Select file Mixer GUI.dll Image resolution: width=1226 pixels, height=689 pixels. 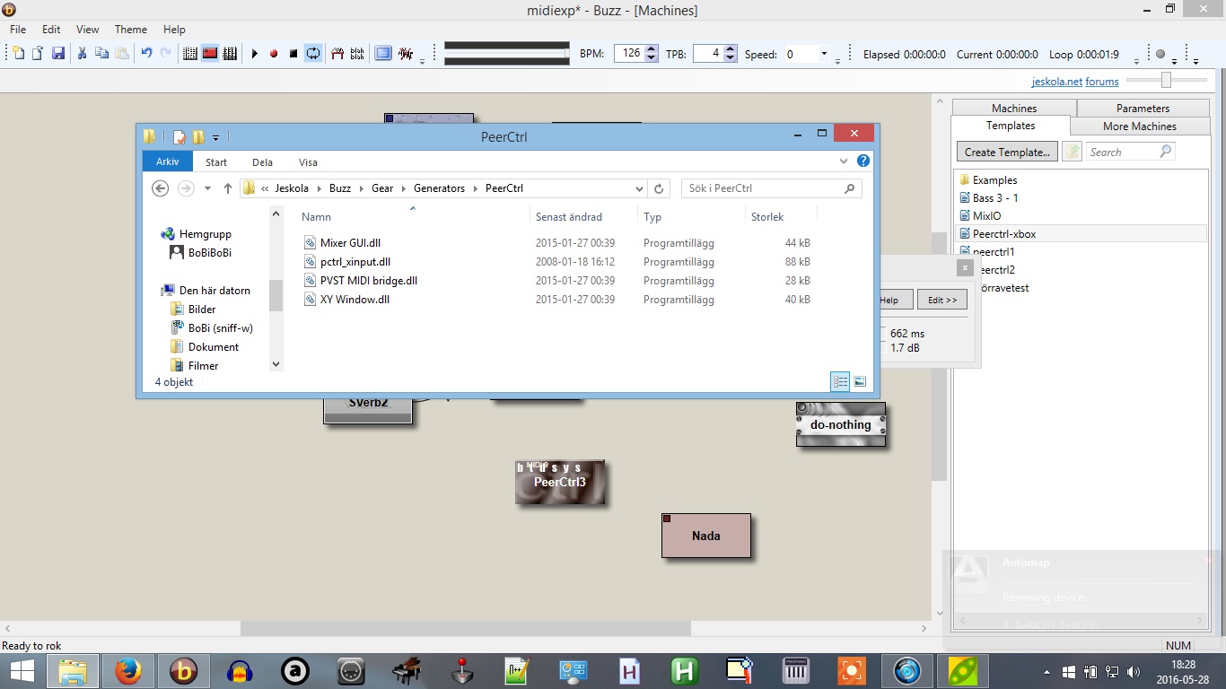[x=350, y=243]
